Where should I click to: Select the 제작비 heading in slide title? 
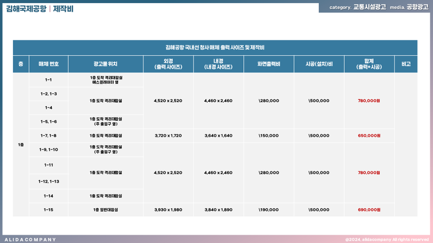[x=63, y=9]
